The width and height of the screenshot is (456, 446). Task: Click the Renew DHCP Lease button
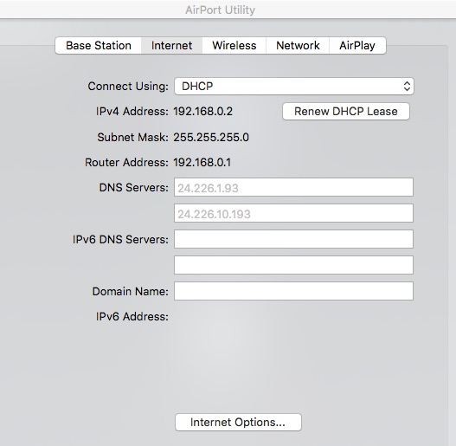[x=346, y=111]
